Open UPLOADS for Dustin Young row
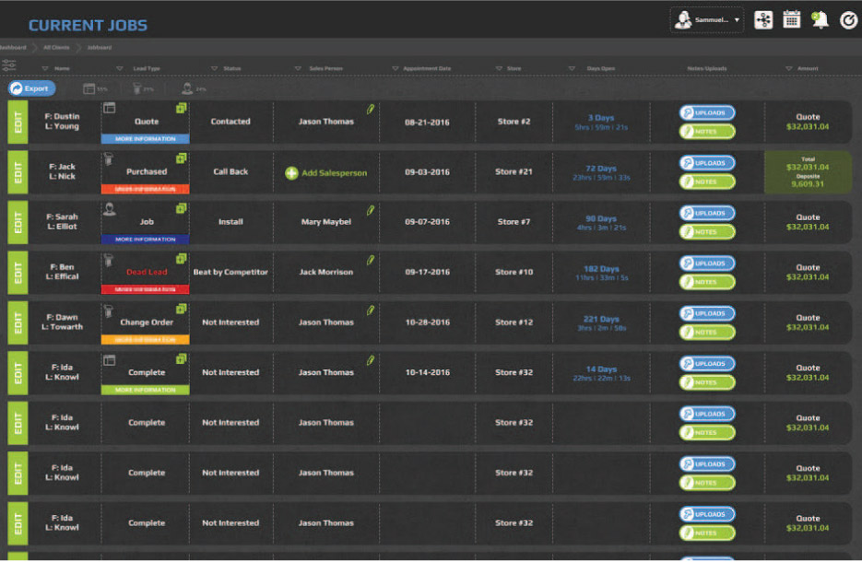 (707, 112)
